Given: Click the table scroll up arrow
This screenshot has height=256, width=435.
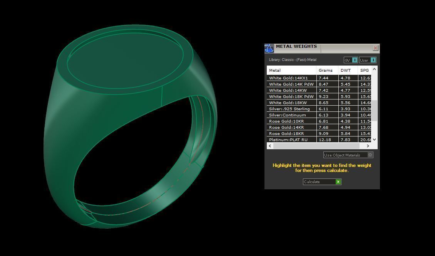Looking at the screenshot, I should pos(374,69).
